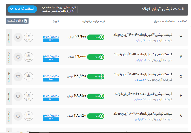This screenshot has height=133, width=191.
Task: Open chart for 4mm angle 40×40 row
Action: point(29,57)
